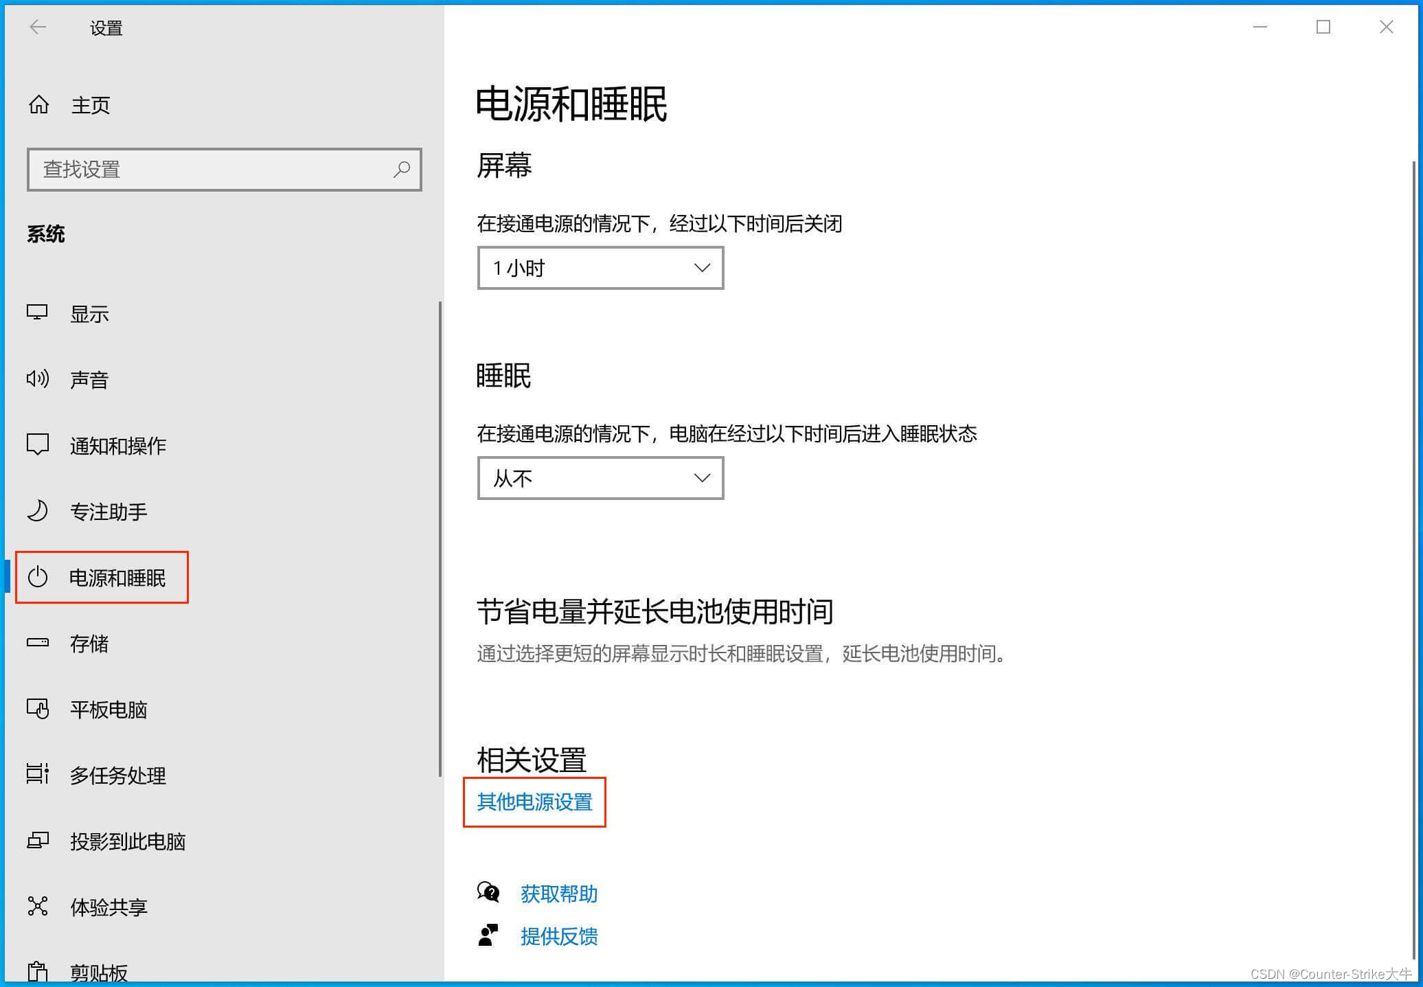Click the 提供反馈 link
This screenshot has width=1423, height=987.
[x=558, y=936]
